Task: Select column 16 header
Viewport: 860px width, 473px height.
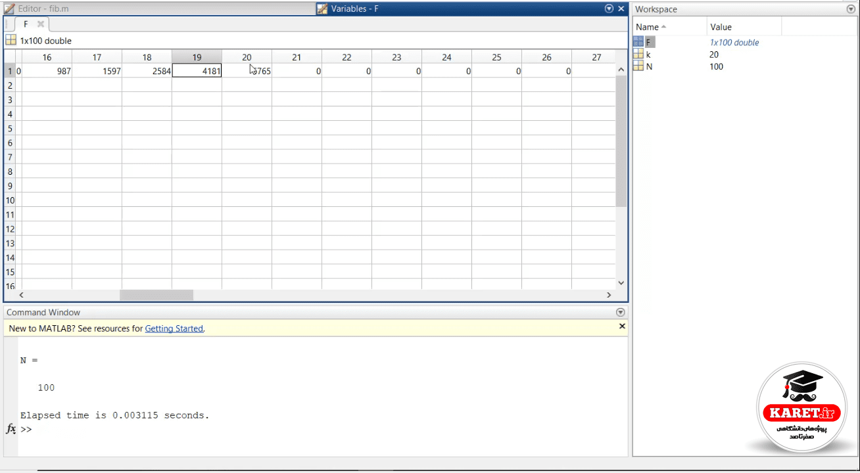Action: coord(47,57)
